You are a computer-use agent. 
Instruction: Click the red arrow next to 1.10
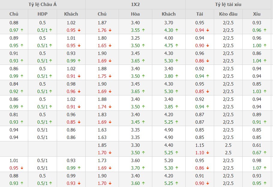click(x=208, y=153)
